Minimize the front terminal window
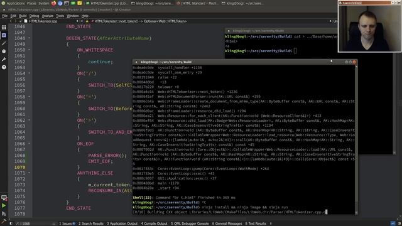The width and height of the screenshot is (402, 226). click(x=347, y=62)
